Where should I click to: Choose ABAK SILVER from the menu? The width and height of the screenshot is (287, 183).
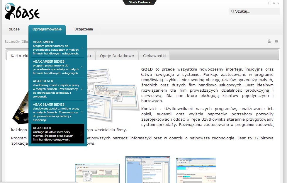(x=58, y=89)
